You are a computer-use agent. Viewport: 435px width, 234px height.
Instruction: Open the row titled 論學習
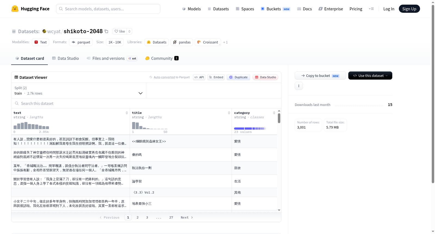coord(144,181)
